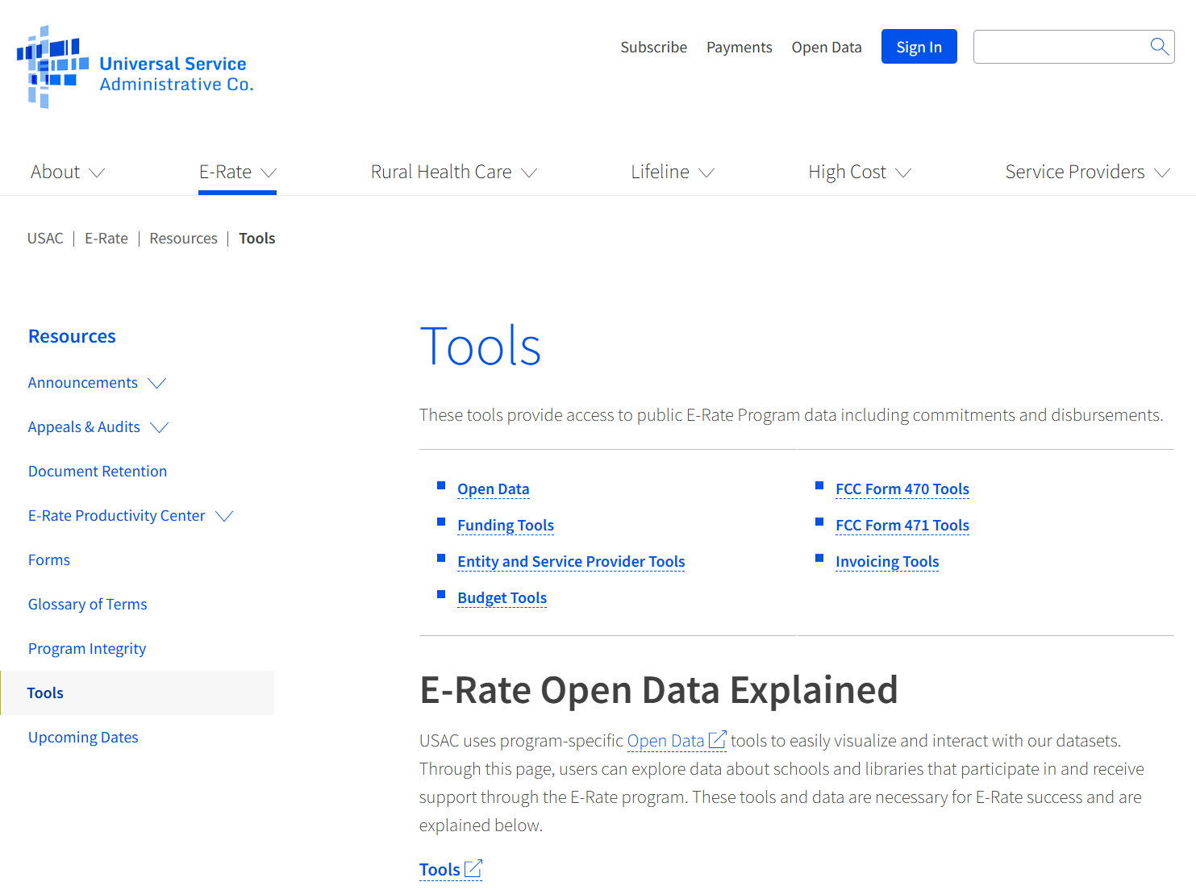
Task: Open the FCC Form 470 Tools link
Action: click(x=902, y=489)
